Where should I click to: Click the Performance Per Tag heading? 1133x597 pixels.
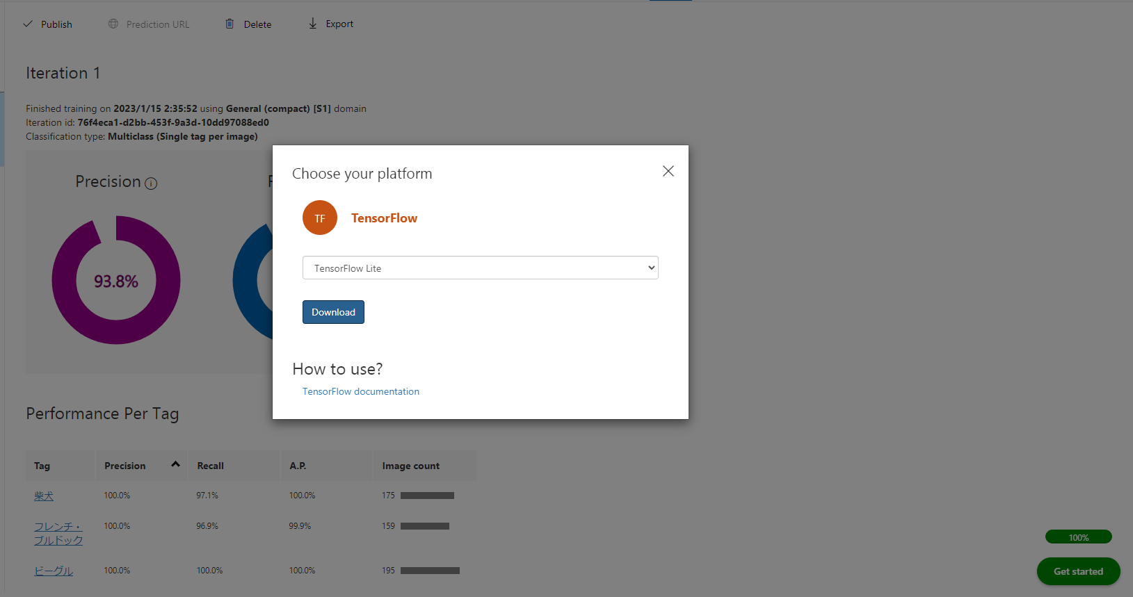pyautogui.click(x=102, y=414)
